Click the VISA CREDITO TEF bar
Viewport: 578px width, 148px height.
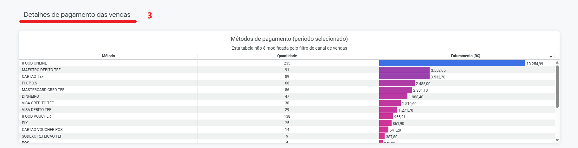(x=390, y=103)
